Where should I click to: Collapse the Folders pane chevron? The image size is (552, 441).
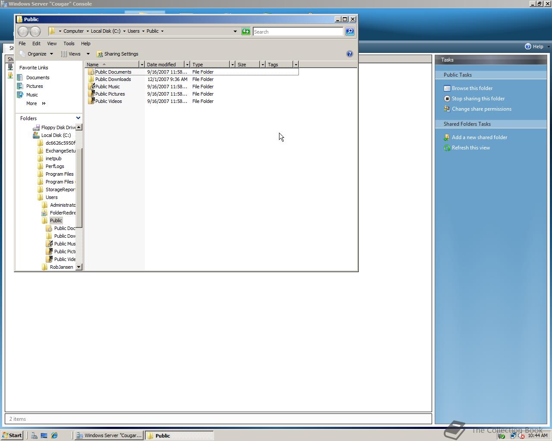[x=78, y=118]
